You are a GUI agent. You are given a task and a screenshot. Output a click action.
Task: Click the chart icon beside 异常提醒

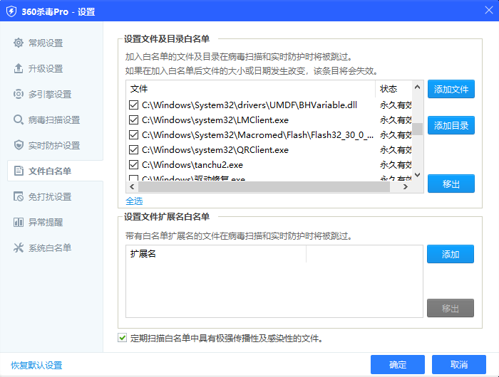pyautogui.click(x=19, y=222)
